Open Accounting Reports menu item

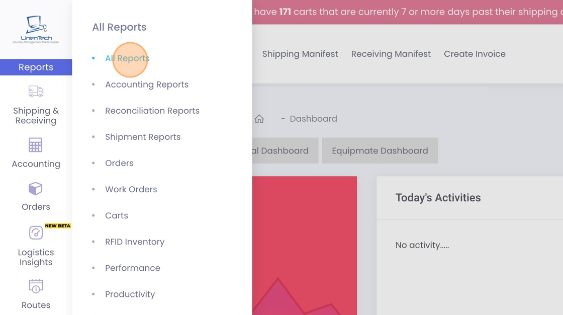(147, 85)
